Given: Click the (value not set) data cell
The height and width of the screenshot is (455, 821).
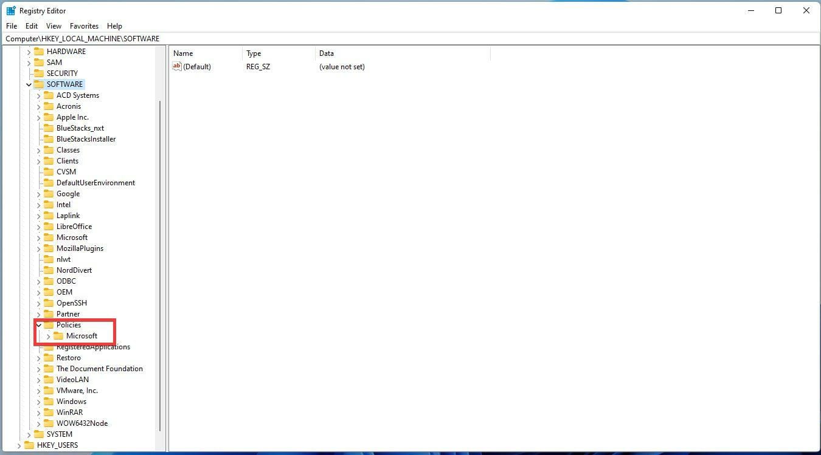Looking at the screenshot, I should tap(342, 67).
